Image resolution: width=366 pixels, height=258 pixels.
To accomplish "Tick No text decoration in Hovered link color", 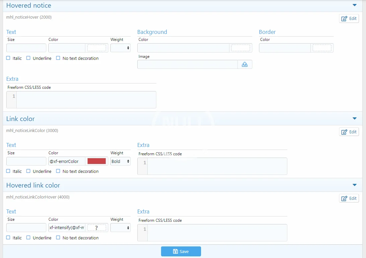I will pos(58,238).
